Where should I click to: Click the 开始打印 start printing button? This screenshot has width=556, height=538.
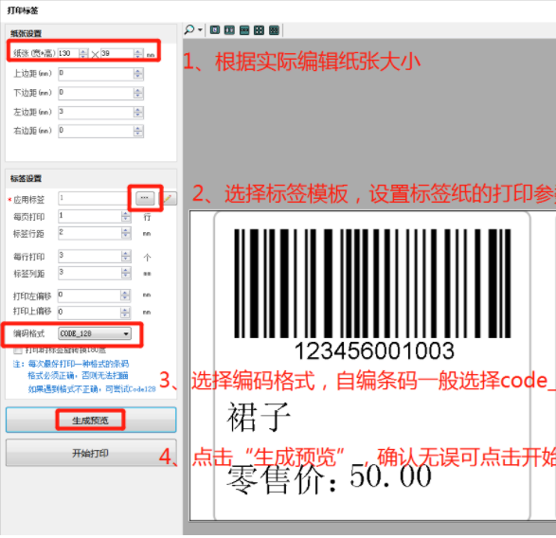(91, 453)
